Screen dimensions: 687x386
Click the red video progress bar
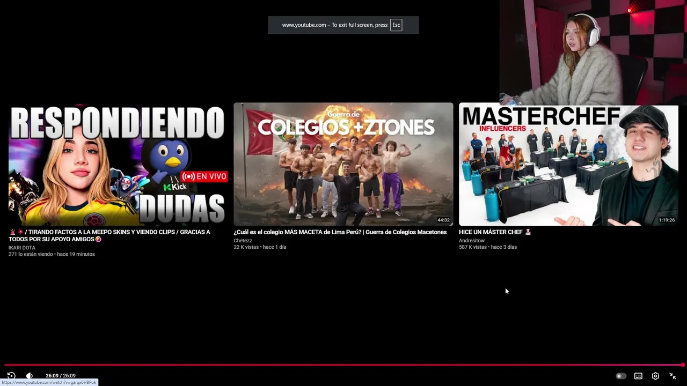[343, 365]
